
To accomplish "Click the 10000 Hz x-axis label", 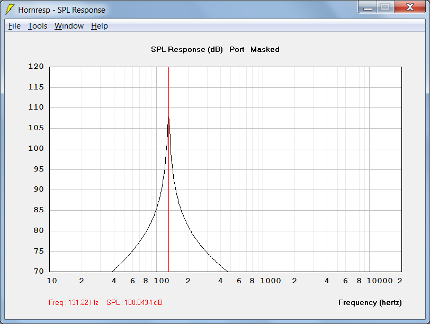I will click(x=380, y=281).
